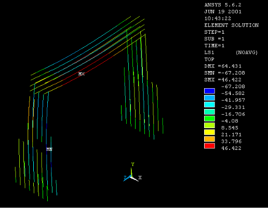Click the (NOAVG) label text
Viewport: 268px width, 208px height.
247,52
